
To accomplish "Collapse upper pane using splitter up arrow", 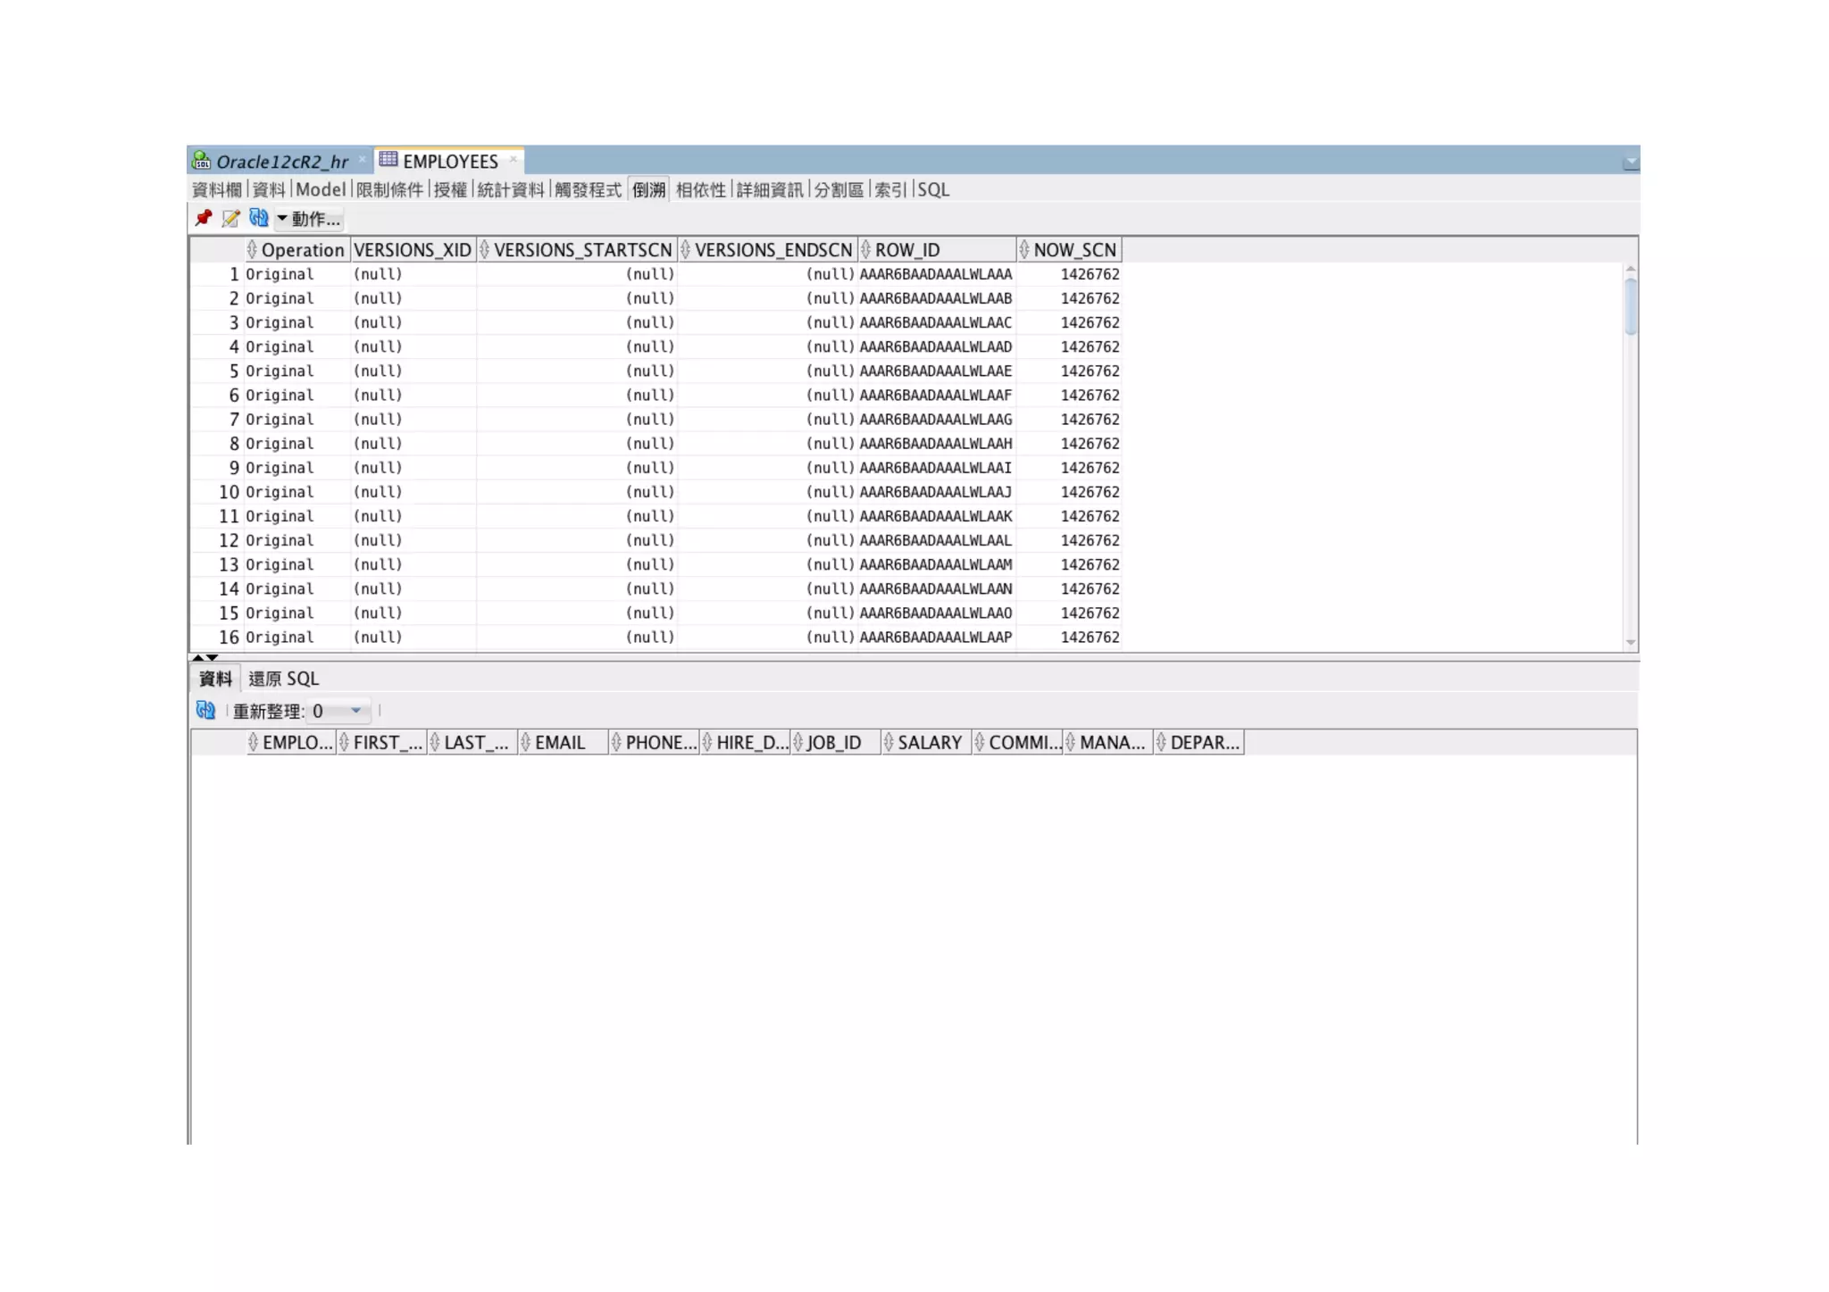I will pos(197,657).
